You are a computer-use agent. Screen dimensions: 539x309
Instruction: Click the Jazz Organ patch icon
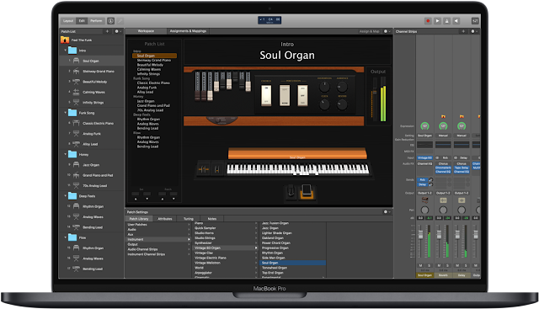pos(76,165)
